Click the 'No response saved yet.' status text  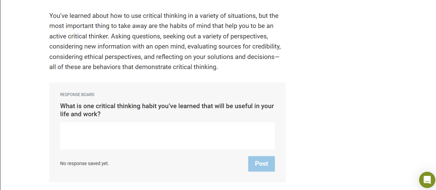pos(84,163)
